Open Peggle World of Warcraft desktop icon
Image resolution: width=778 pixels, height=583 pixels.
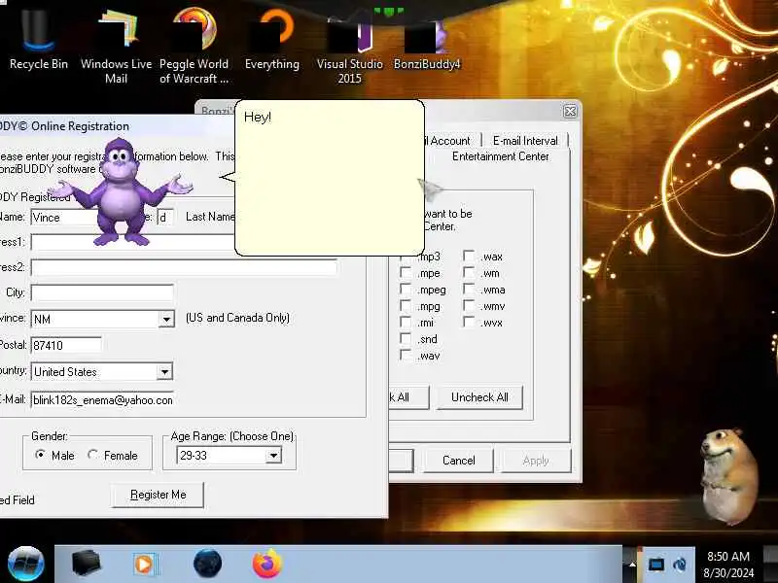pos(194,45)
